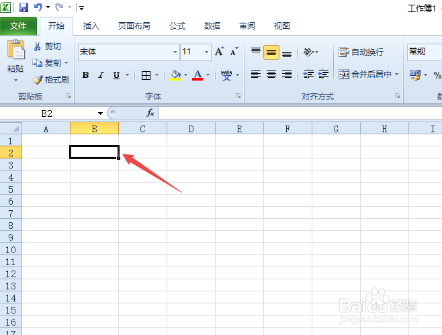Click the Undo arrow icon

(38, 7)
